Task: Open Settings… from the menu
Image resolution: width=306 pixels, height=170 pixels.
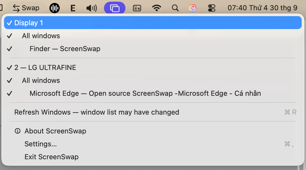Action: coord(153,144)
